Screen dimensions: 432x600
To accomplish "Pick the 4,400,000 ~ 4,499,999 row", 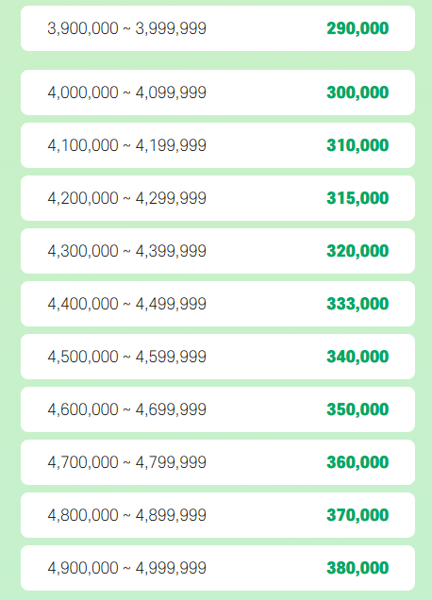I will [x=218, y=304].
